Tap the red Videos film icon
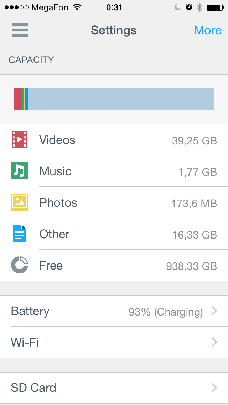Screen dimensions: 228x405 (x=20, y=139)
